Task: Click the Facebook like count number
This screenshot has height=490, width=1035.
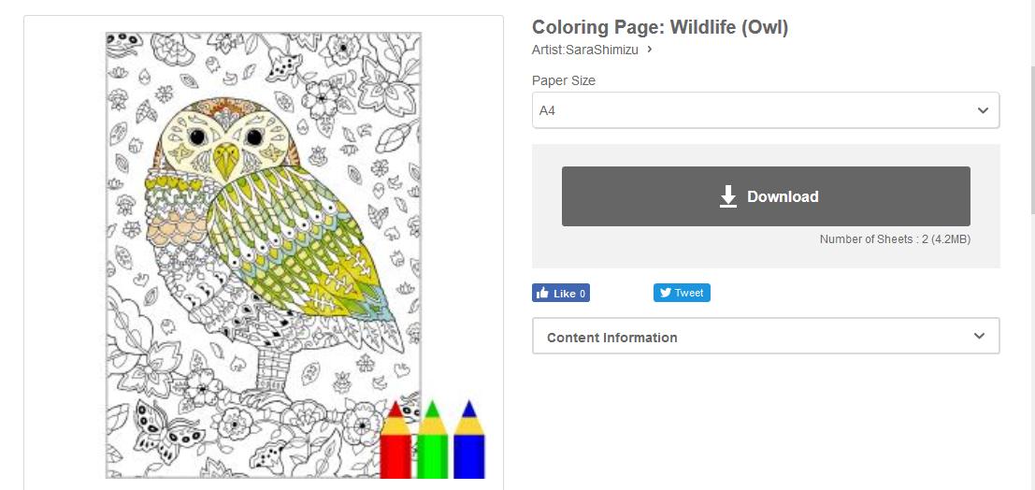Action: pos(582,294)
